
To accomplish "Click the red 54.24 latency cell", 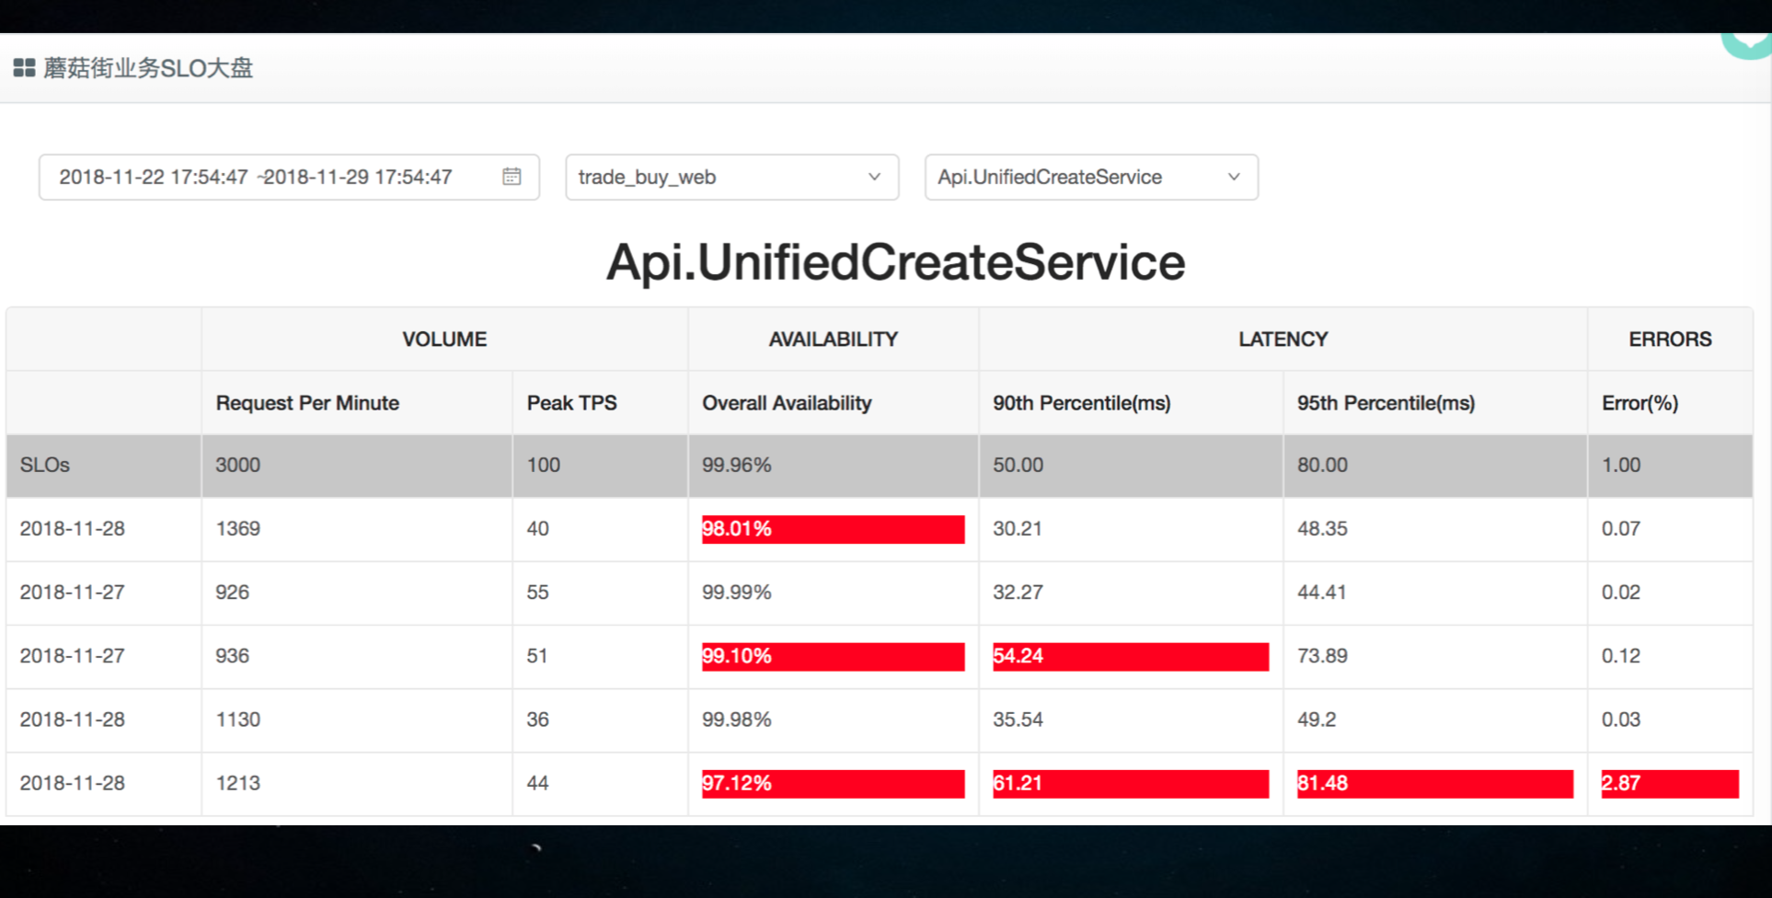I will coord(1131,656).
